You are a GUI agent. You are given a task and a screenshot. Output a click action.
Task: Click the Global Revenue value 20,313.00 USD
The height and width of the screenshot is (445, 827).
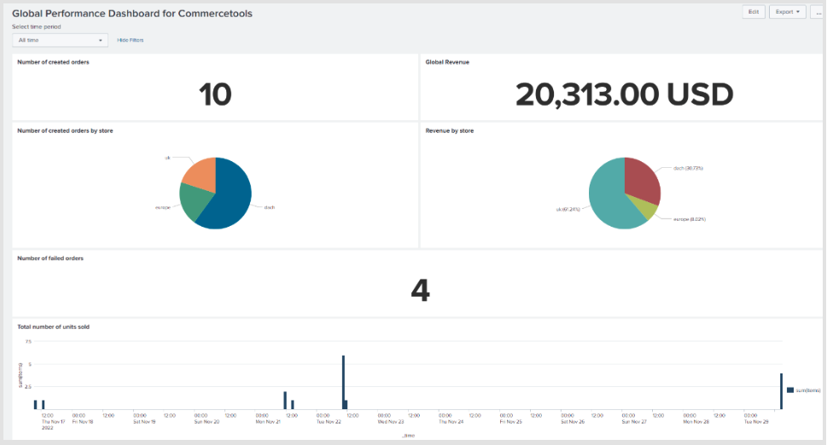click(x=624, y=95)
